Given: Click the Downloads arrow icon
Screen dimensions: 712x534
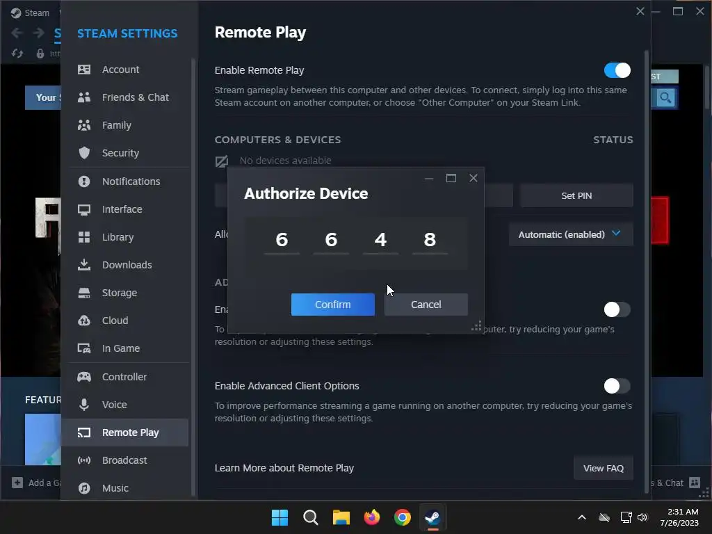Looking at the screenshot, I should [84, 265].
